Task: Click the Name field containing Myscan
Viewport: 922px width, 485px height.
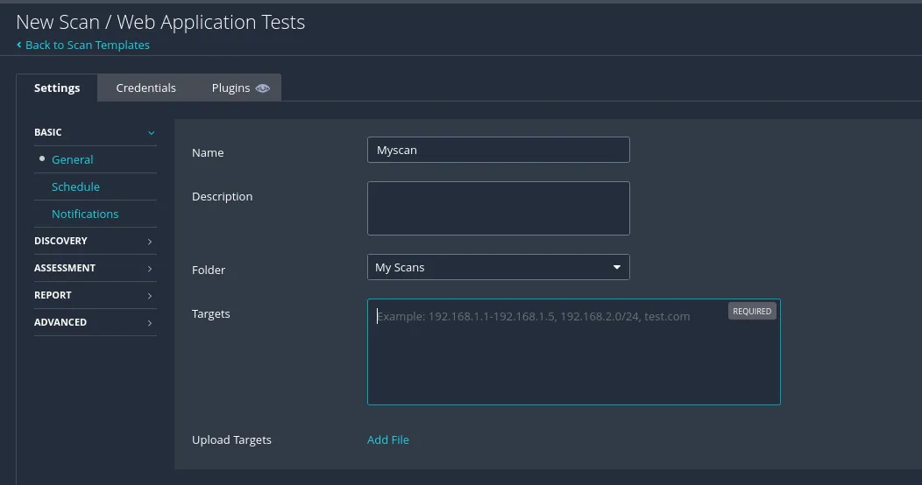Action: (x=498, y=150)
